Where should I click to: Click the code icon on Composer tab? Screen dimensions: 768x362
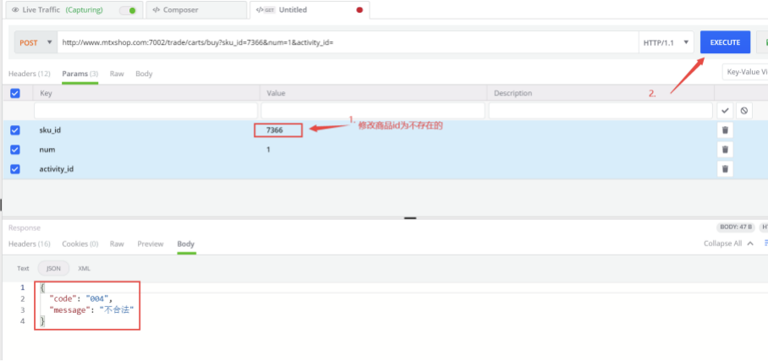156,10
